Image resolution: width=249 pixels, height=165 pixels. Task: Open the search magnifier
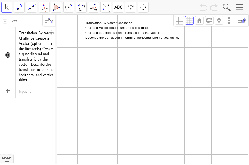pos(227,7)
